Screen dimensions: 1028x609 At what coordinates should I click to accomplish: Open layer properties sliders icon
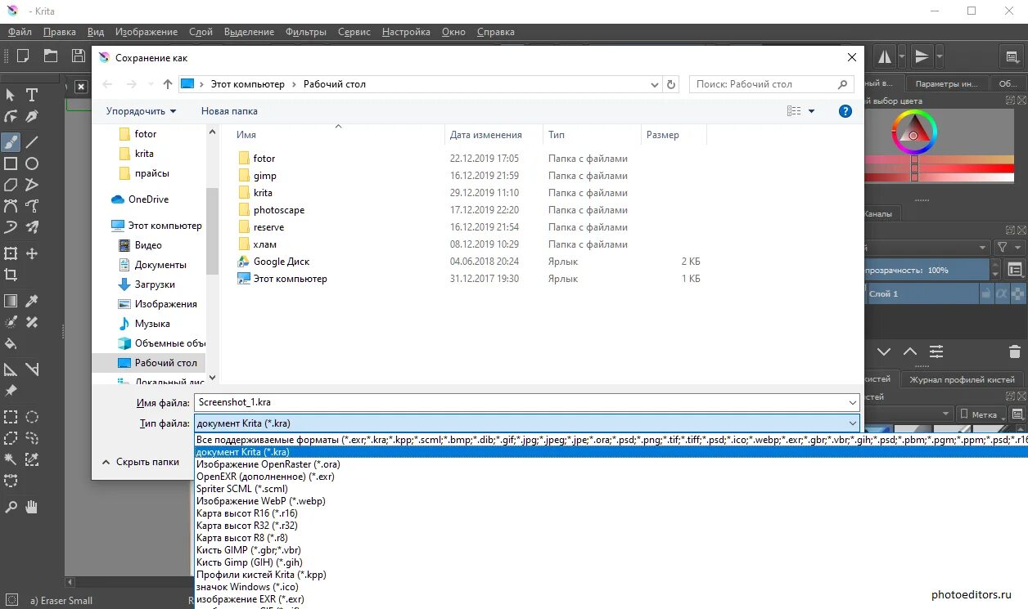tap(936, 352)
